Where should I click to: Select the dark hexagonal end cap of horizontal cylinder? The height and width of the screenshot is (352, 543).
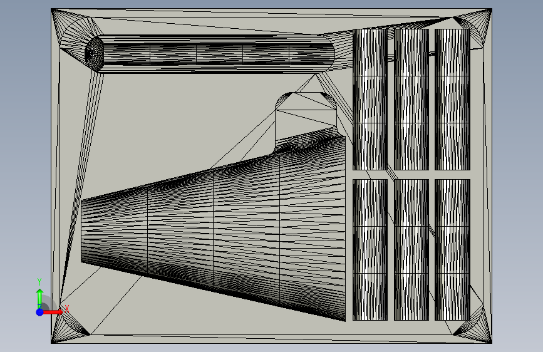click(x=94, y=54)
